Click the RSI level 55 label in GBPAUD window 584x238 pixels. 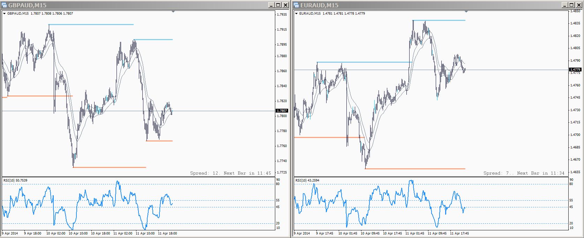(x=278, y=200)
